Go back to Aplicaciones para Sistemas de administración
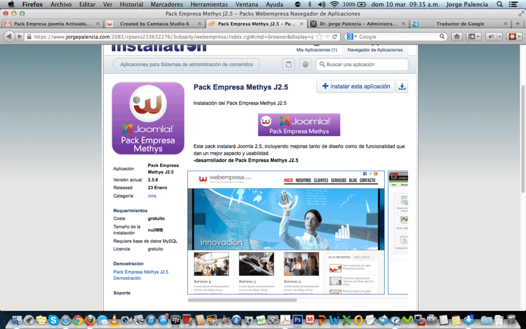 [186, 65]
